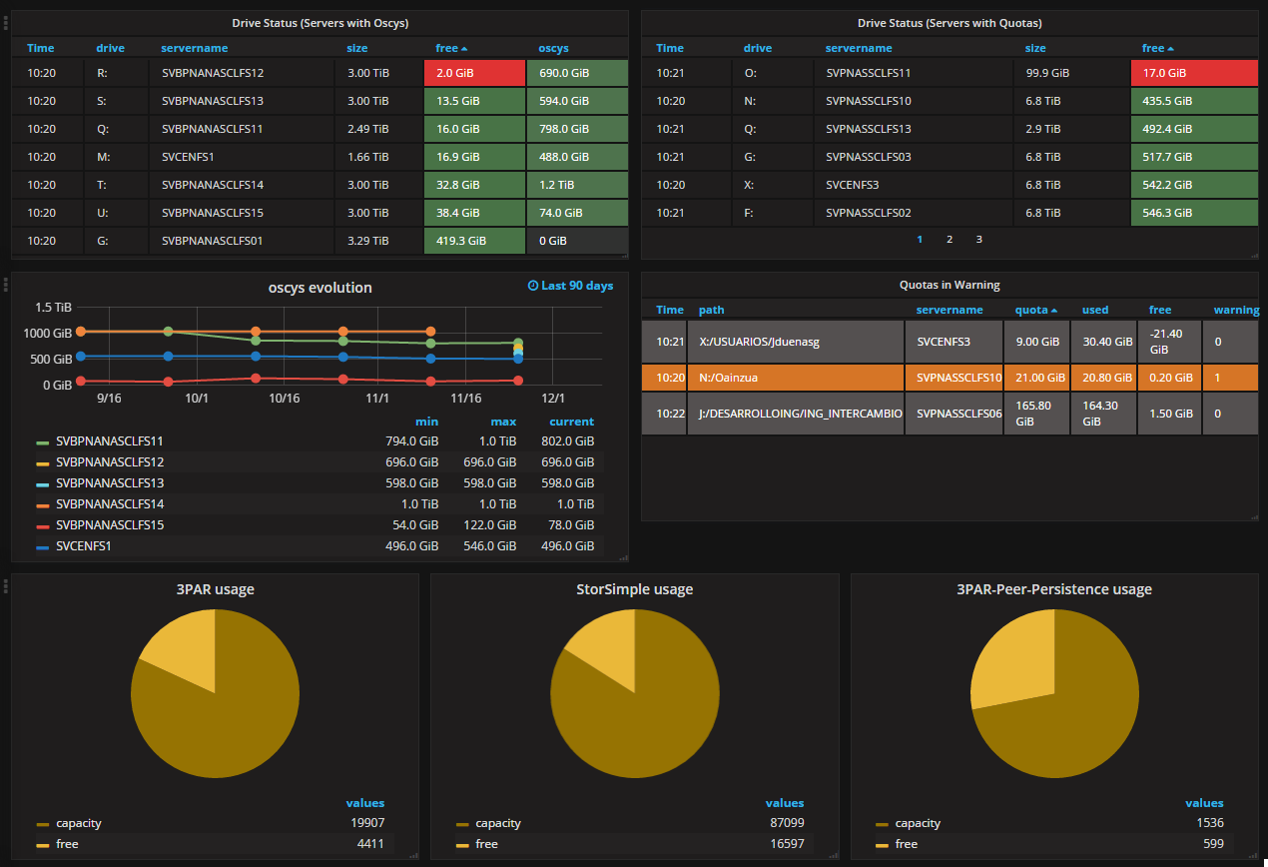Image resolution: width=1268 pixels, height=867 pixels.
Task: Click resize handle of Quotas in Warning panel
Action: (x=1253, y=516)
